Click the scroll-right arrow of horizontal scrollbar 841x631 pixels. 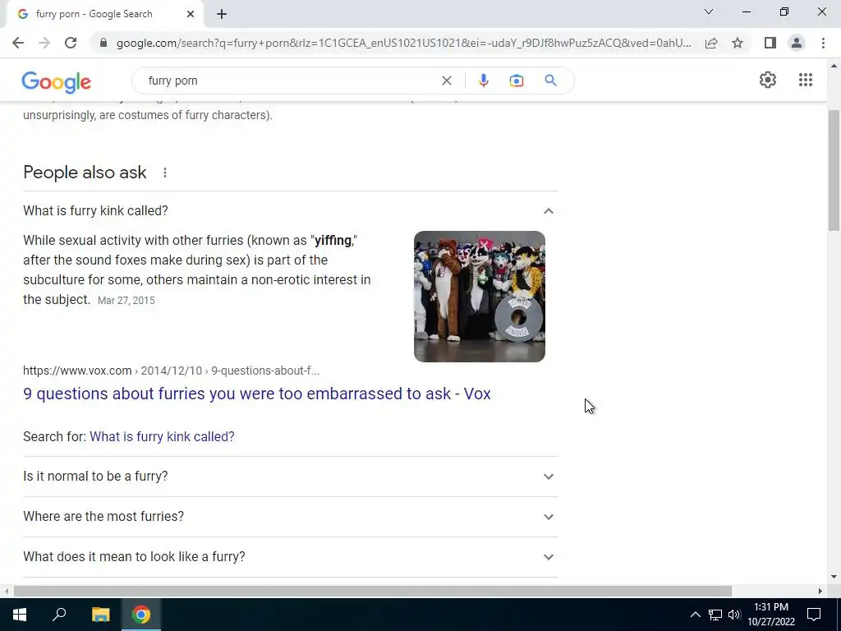(820, 591)
